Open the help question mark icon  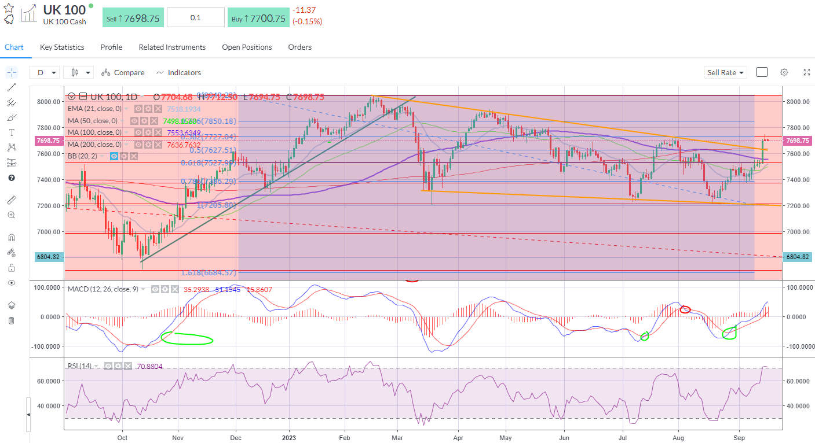[12, 178]
